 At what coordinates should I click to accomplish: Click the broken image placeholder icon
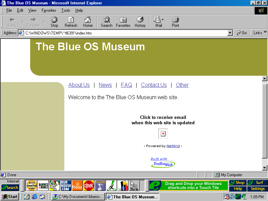pyautogui.click(x=163, y=134)
